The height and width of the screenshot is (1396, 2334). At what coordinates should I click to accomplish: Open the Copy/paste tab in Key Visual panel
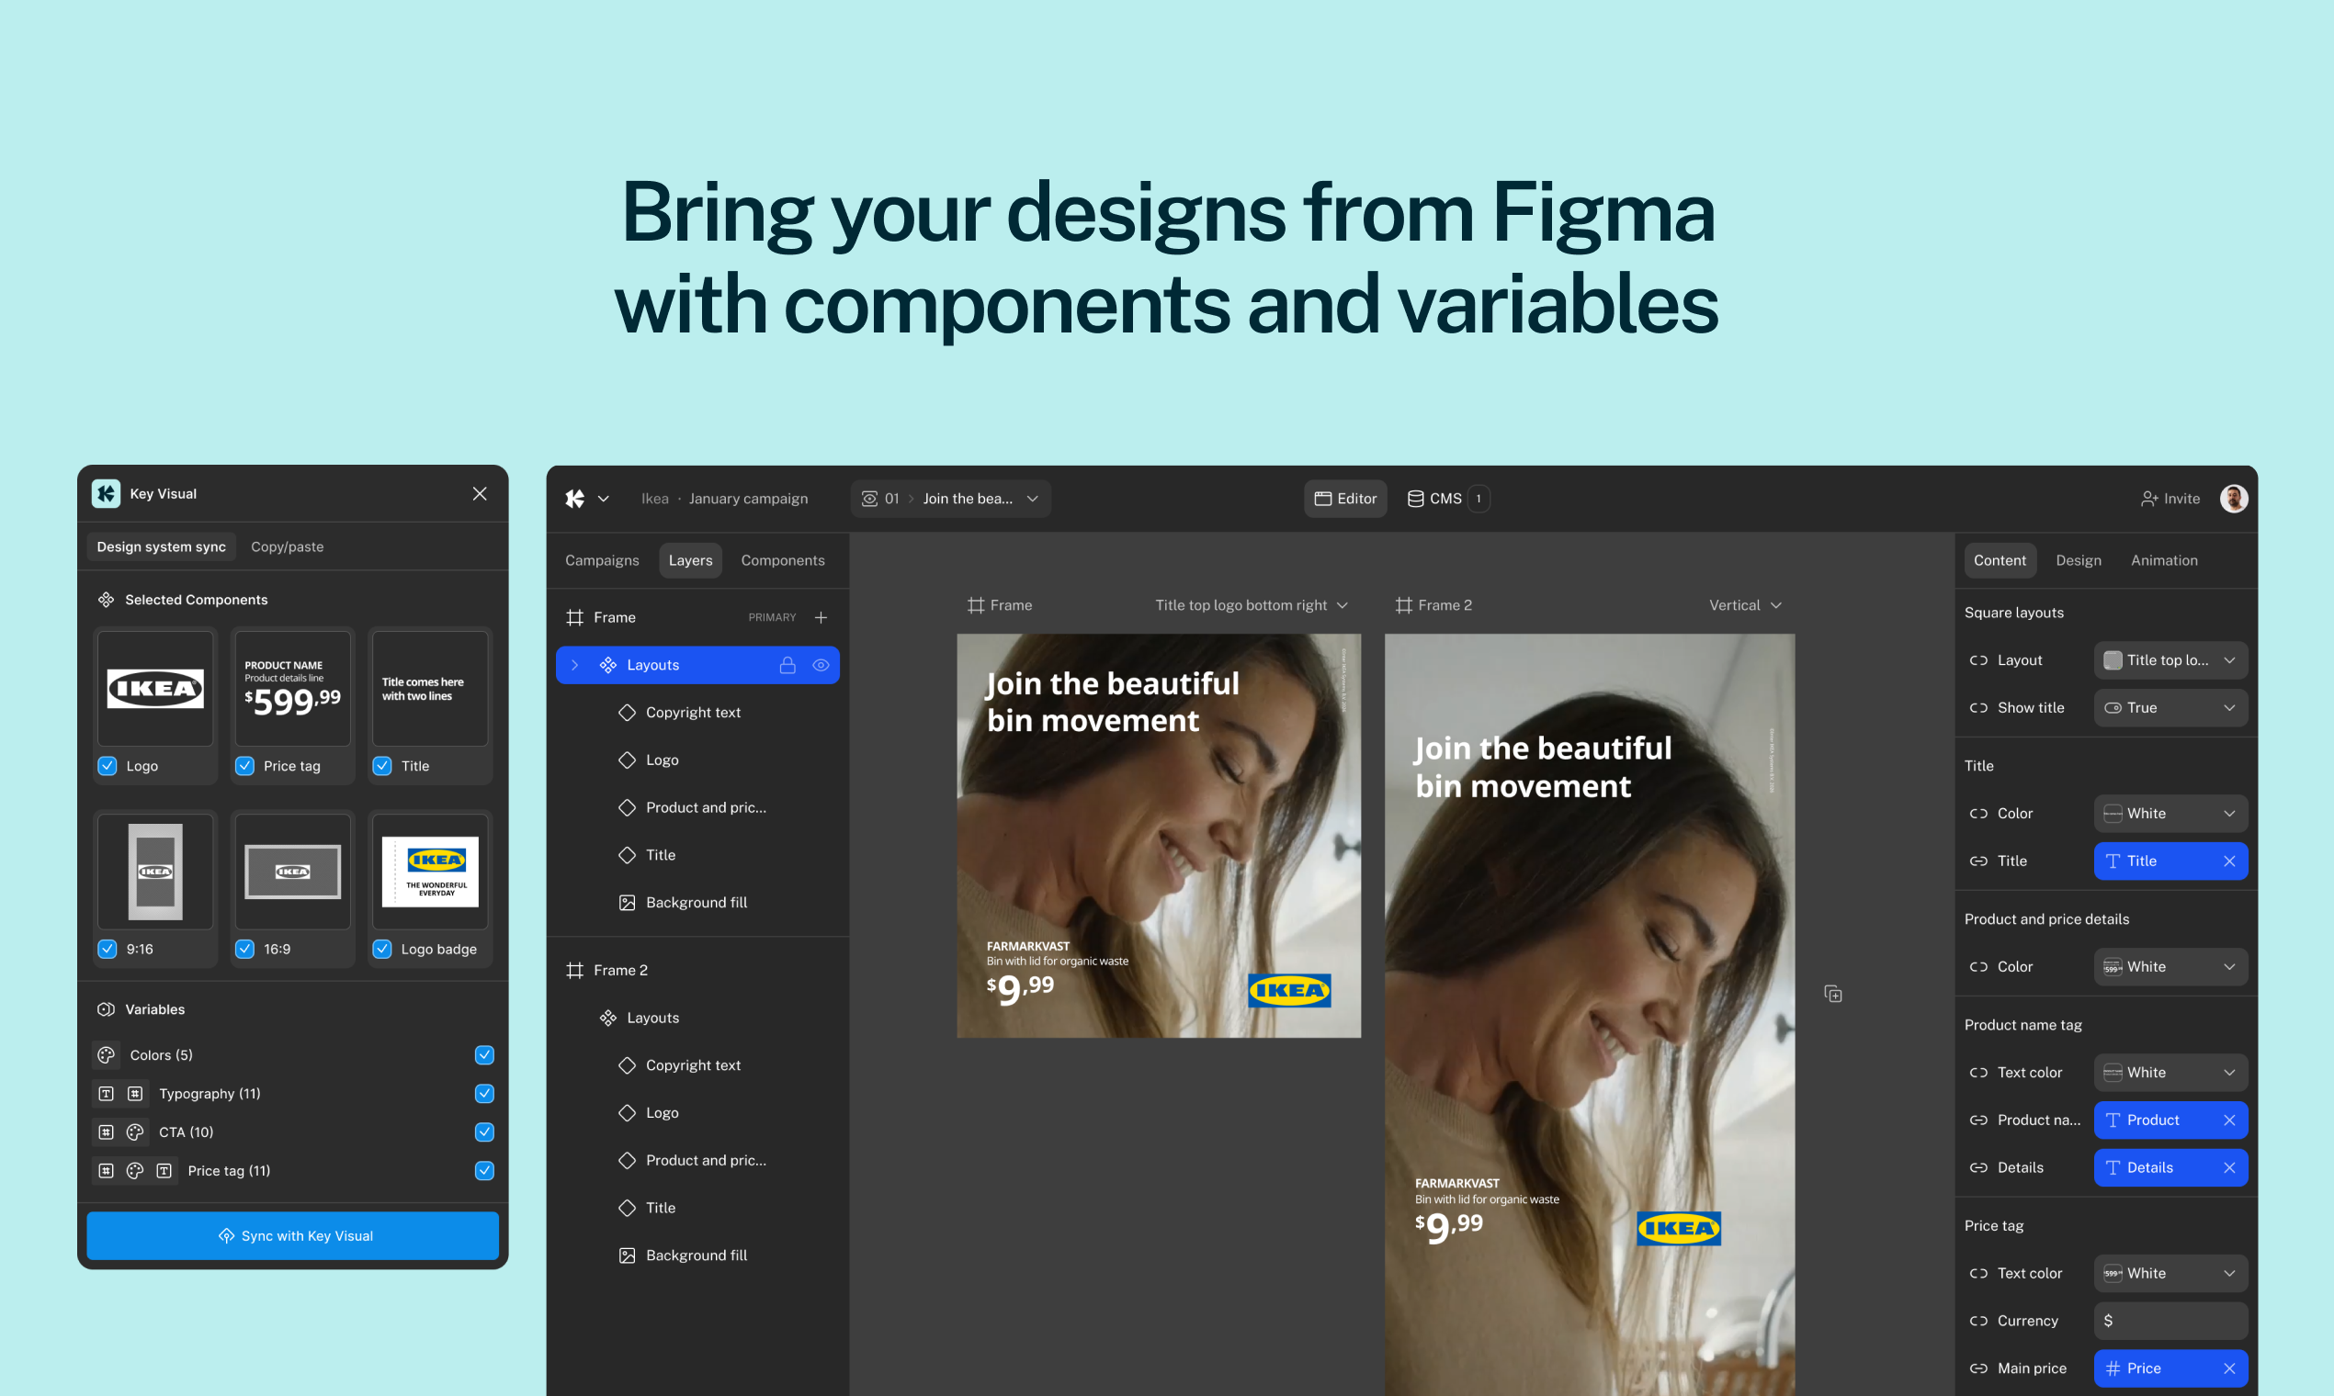(286, 546)
